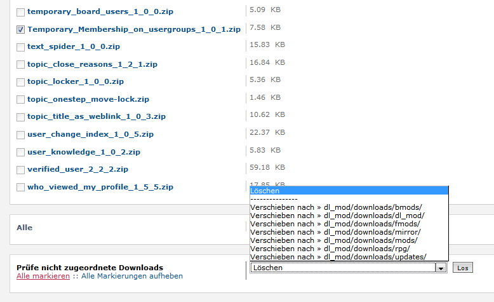Tick the text_spider_1_0_0.zip checkbox
This screenshot has height=302, width=494.
tap(21, 47)
